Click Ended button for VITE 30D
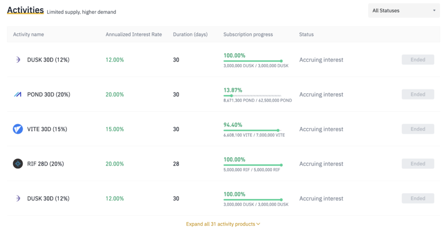 tap(418, 129)
